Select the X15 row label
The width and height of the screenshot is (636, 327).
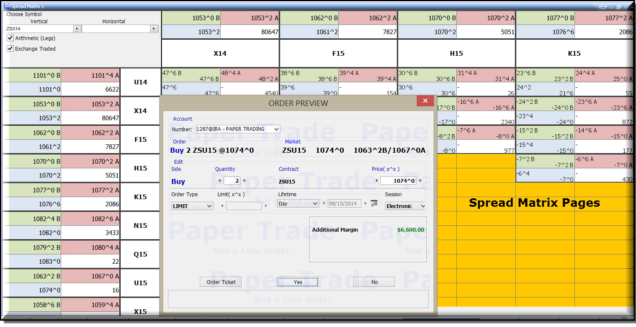(140, 311)
